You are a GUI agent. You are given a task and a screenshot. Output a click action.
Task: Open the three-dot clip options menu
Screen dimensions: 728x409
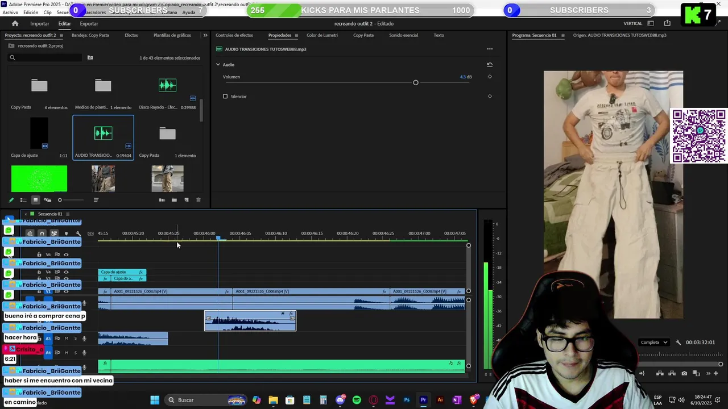[490, 49]
